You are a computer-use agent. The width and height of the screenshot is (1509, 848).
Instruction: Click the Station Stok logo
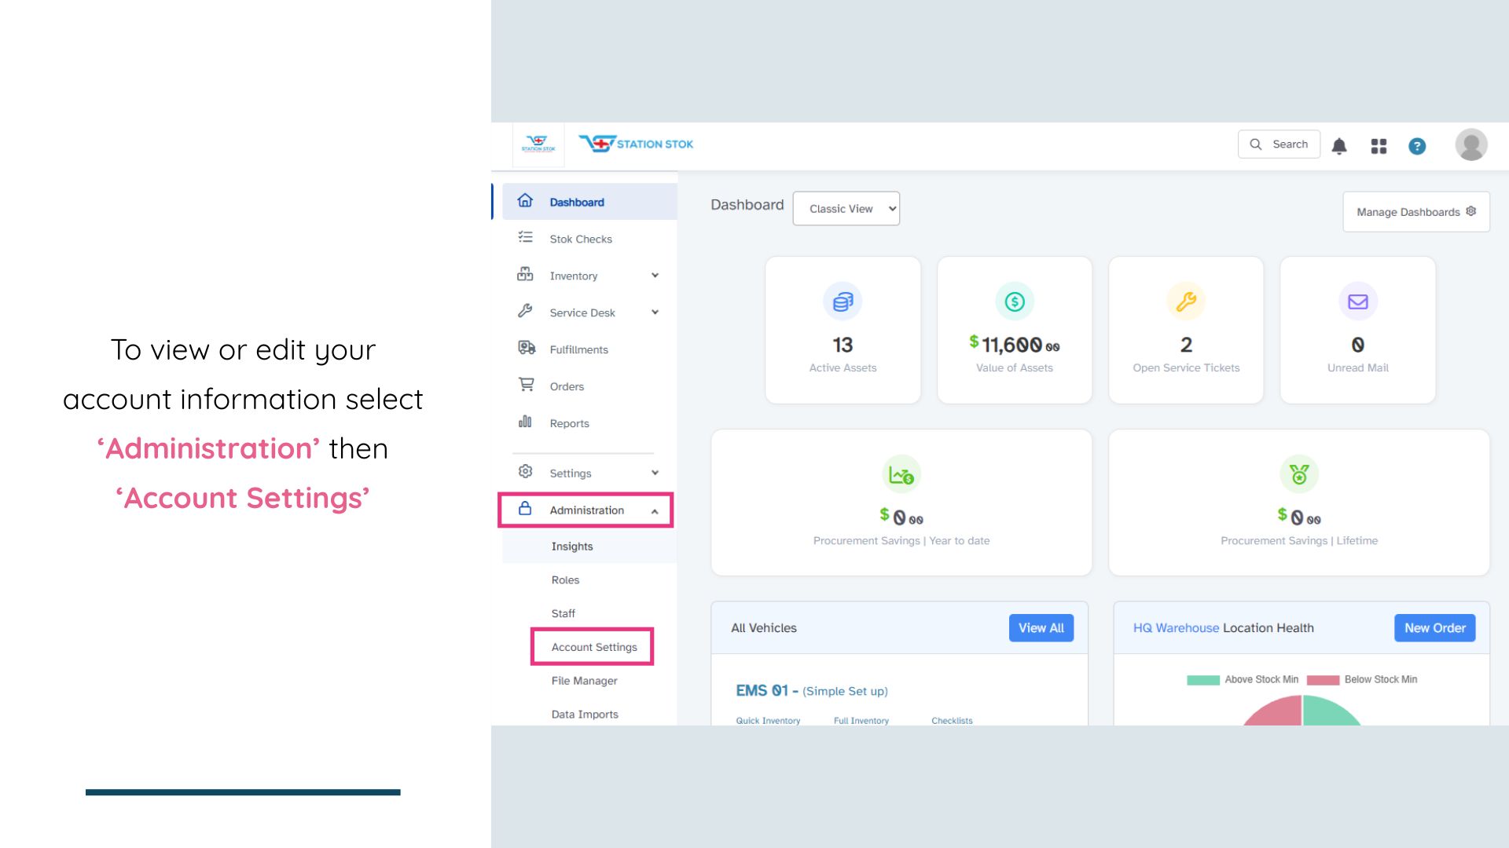pos(636,144)
